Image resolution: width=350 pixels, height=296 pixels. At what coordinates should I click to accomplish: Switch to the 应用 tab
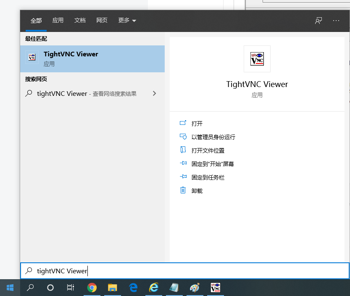coord(58,20)
